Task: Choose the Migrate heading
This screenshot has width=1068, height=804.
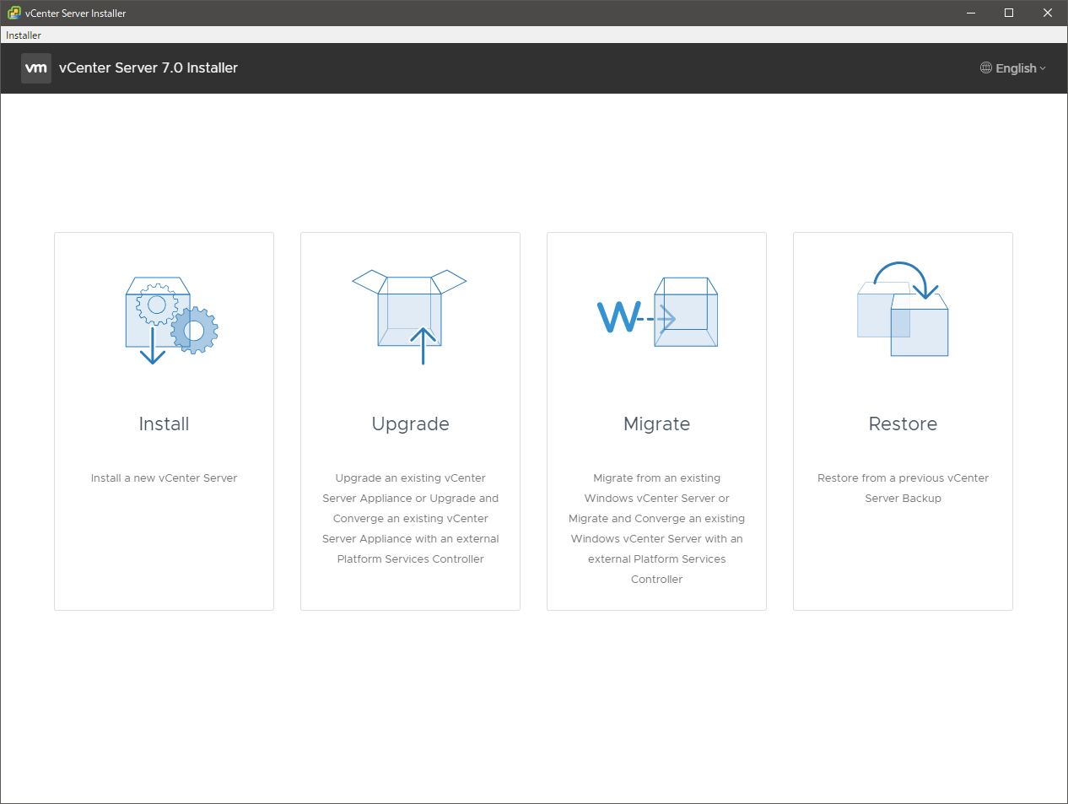Action: (656, 424)
